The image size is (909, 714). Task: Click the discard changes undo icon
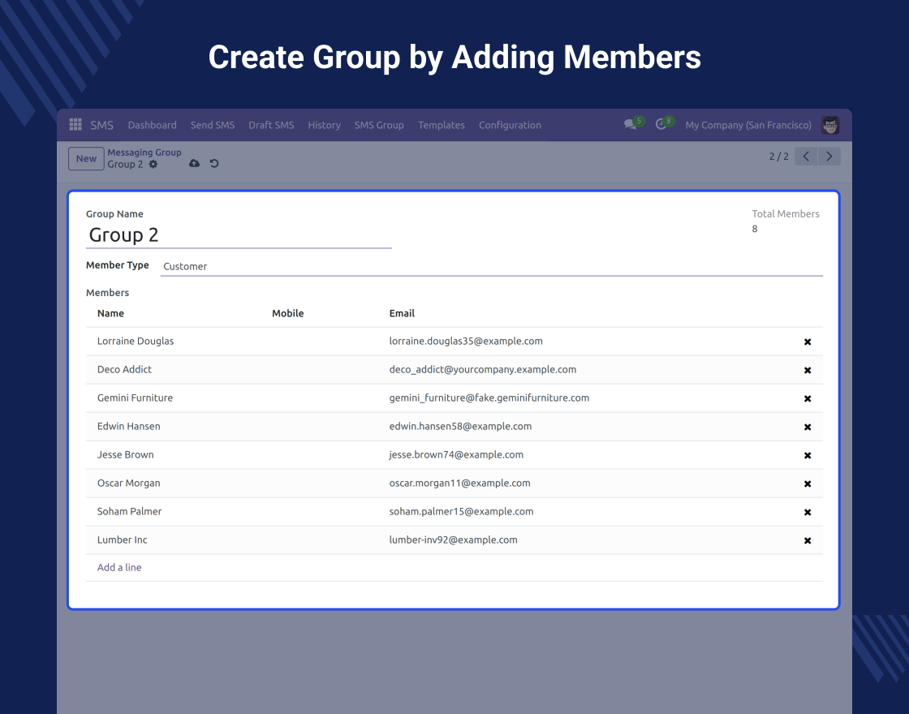tap(214, 164)
